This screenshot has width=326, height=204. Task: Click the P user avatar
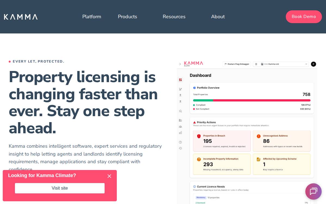pyautogui.click(x=314, y=64)
